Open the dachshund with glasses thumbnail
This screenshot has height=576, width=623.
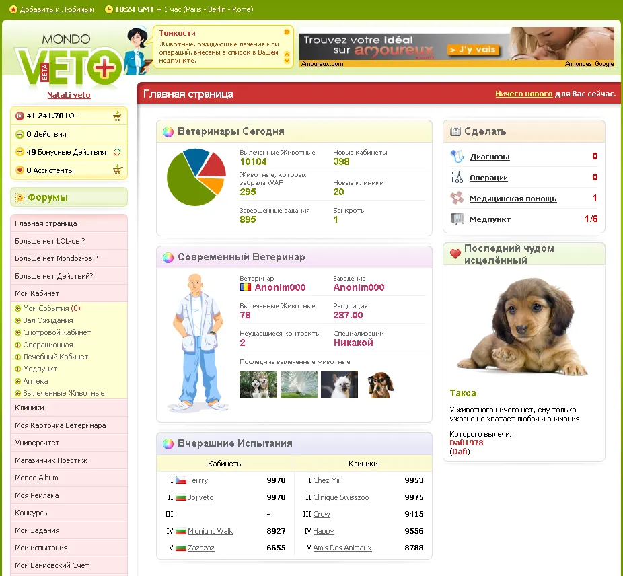[380, 385]
